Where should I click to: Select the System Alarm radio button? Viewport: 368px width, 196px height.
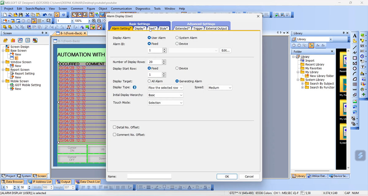(x=177, y=38)
